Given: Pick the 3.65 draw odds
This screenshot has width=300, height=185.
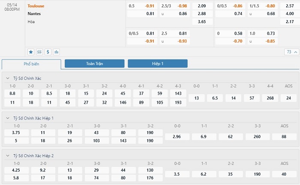Looking at the screenshot, I should pos(202,21).
